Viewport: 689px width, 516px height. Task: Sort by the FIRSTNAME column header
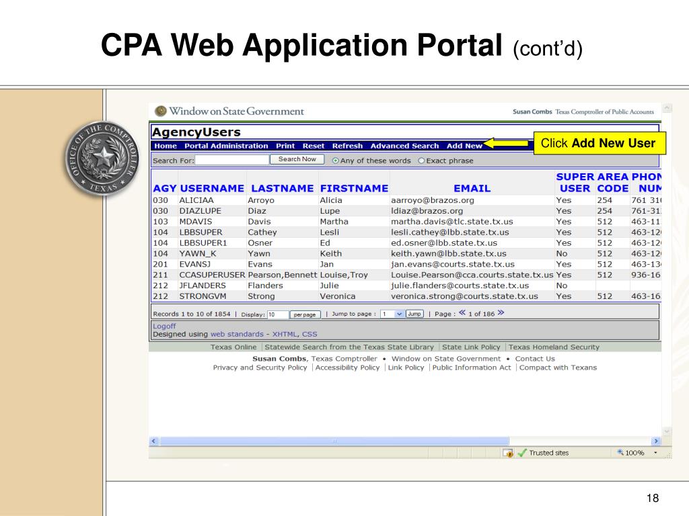click(354, 188)
